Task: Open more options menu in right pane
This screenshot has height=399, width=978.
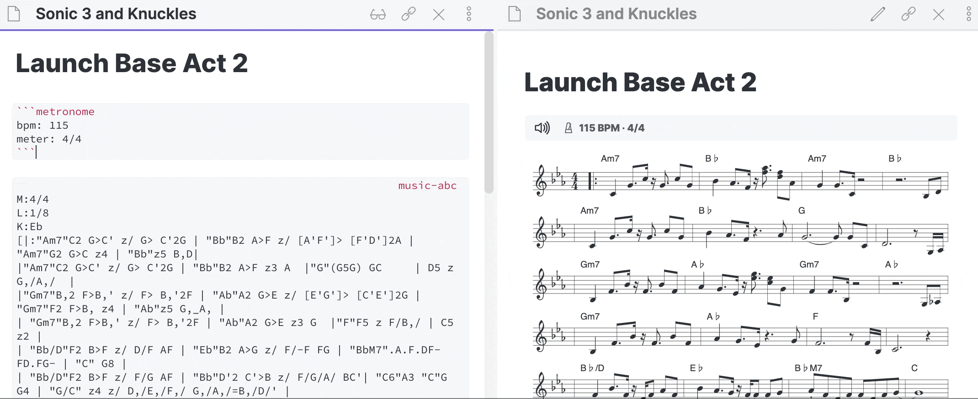Action: (969, 14)
